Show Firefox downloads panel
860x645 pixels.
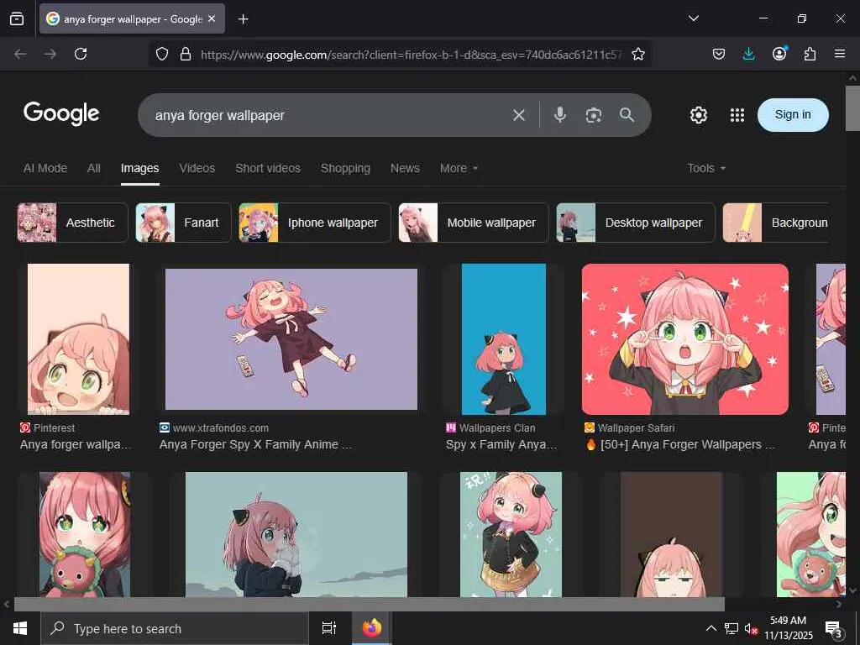(748, 54)
